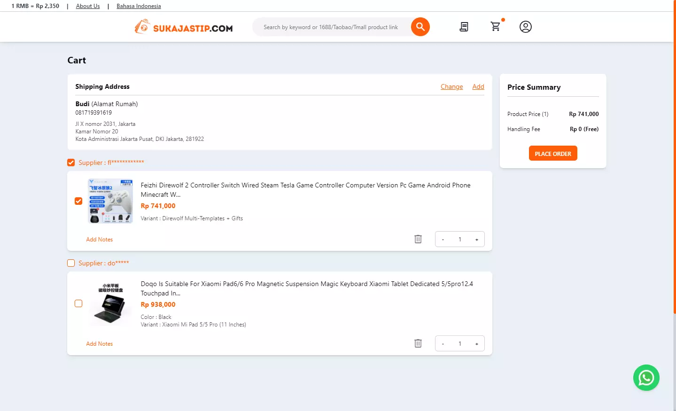This screenshot has width=676, height=411.
Task: Click the orange search magnifier button
Action: [x=420, y=27]
